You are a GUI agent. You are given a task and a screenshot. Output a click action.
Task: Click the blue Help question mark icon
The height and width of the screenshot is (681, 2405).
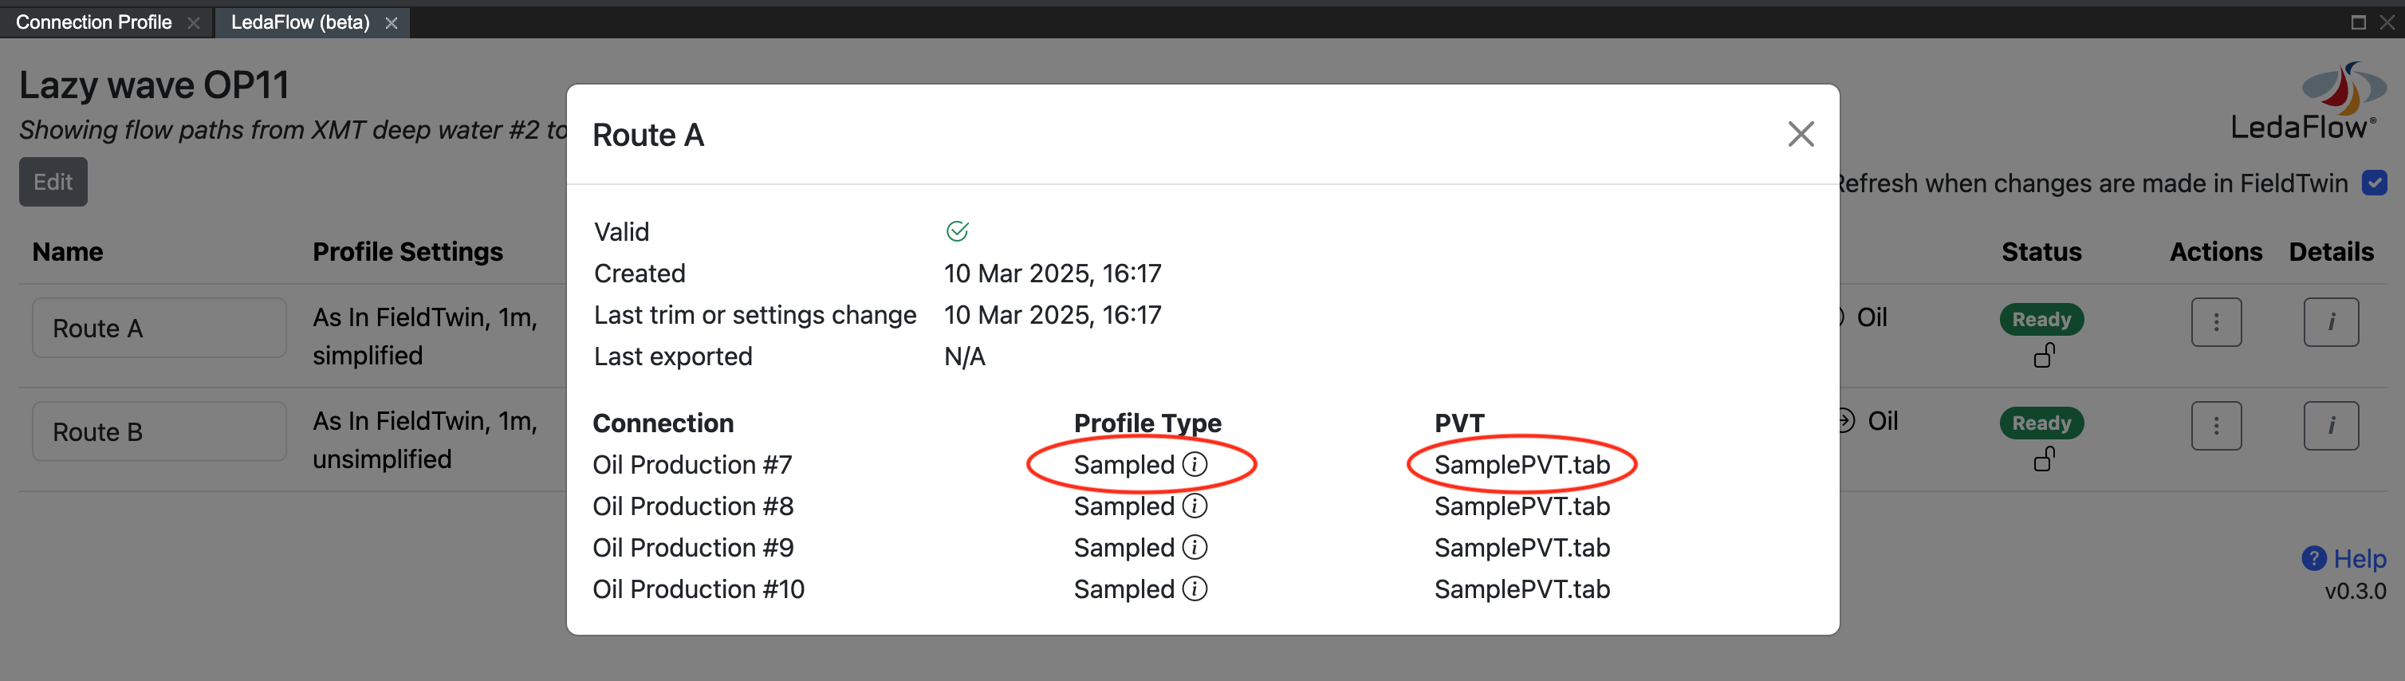pyautogui.click(x=2313, y=559)
